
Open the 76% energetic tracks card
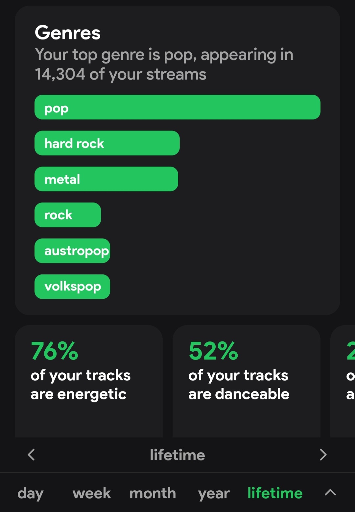click(x=89, y=381)
